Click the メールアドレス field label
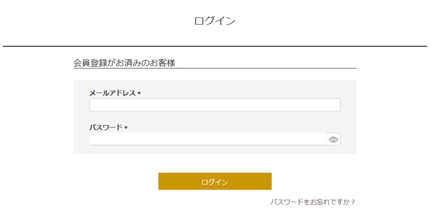The height and width of the screenshot is (220, 431). click(113, 93)
